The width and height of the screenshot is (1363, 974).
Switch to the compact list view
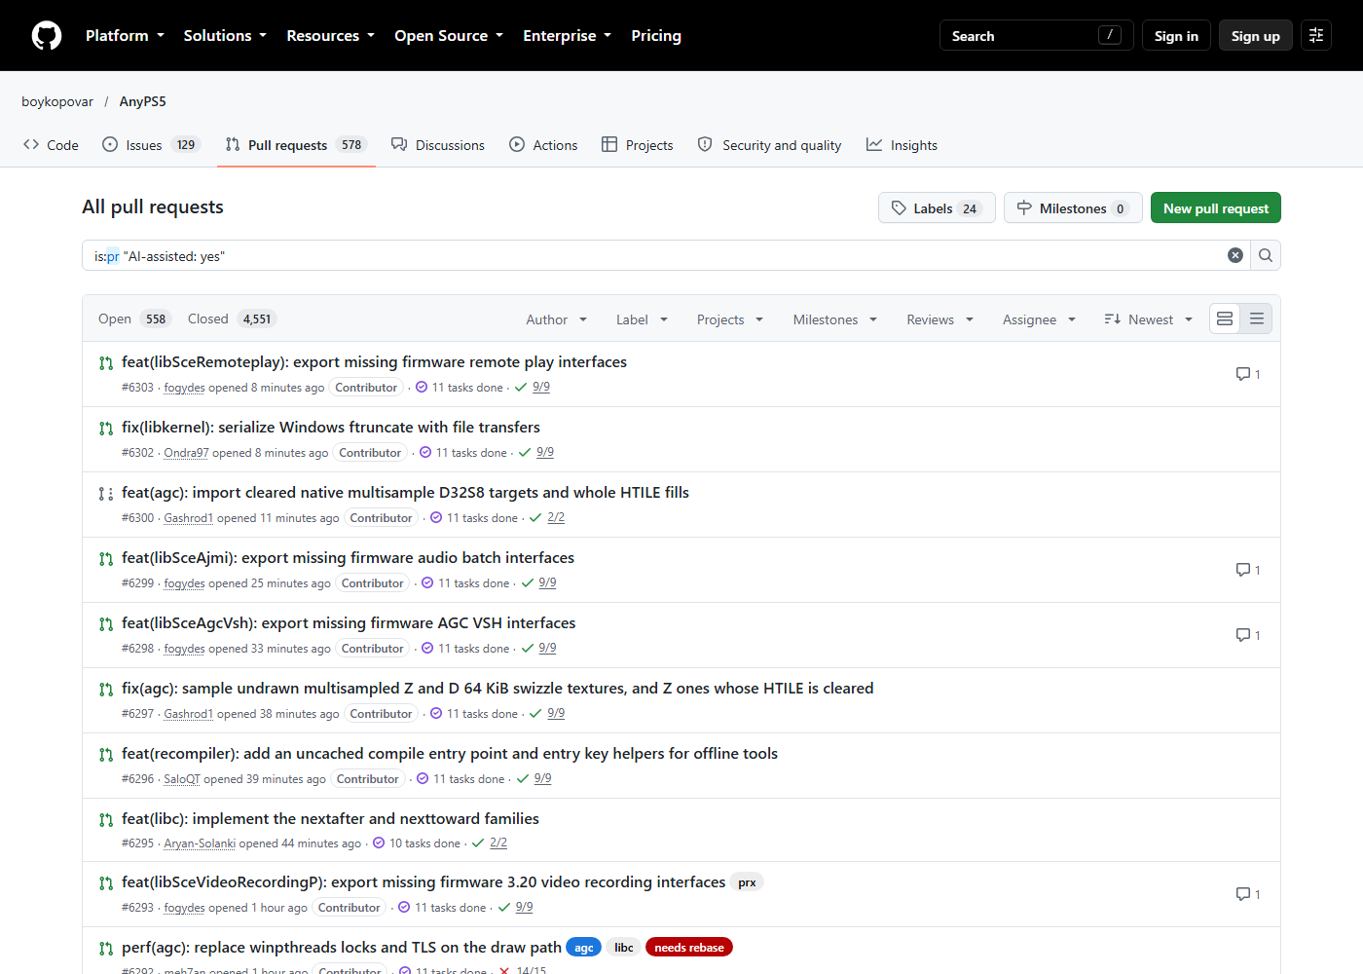[x=1257, y=318]
